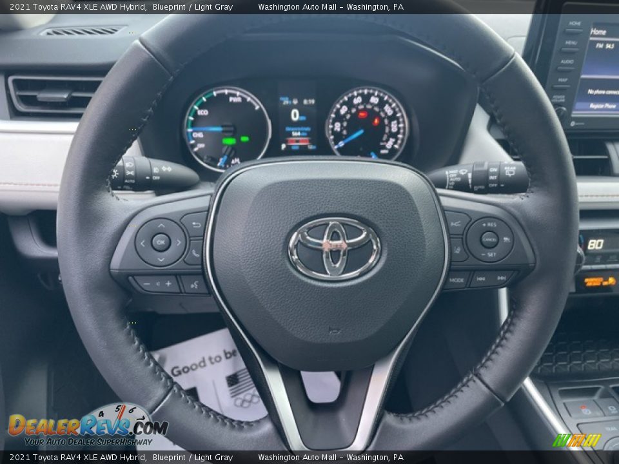Tap the DealerRevs.com logo
Image resolution: width=619 pixels, height=464 pixels.
pyautogui.click(x=88, y=425)
